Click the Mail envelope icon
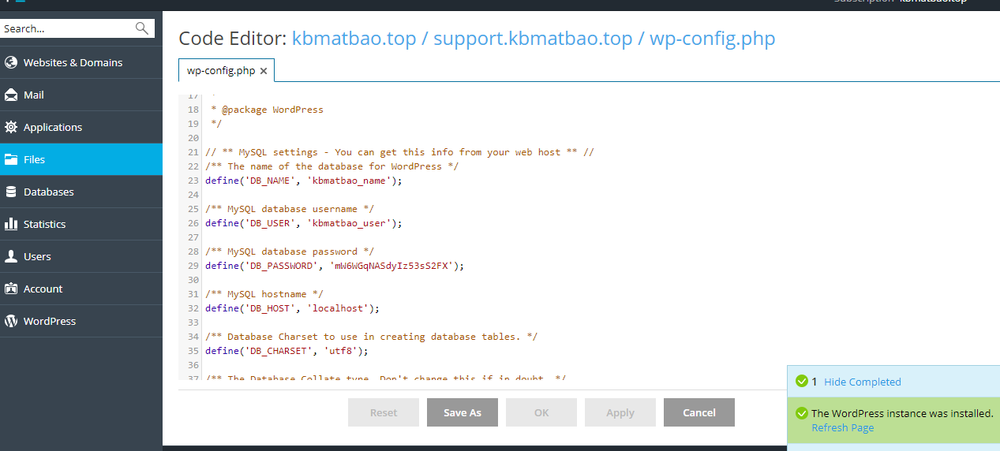Viewport: 1000px width, 451px height. [x=11, y=95]
